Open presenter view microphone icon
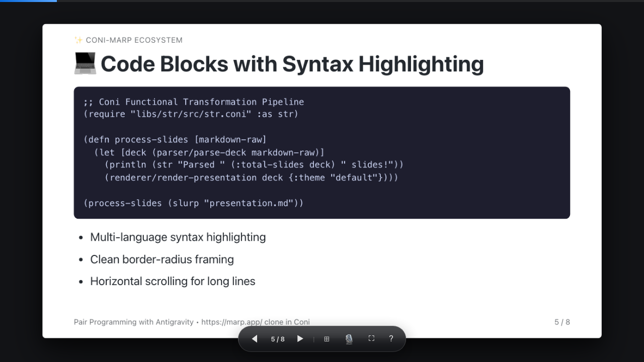The width and height of the screenshot is (644, 362). [349, 339]
